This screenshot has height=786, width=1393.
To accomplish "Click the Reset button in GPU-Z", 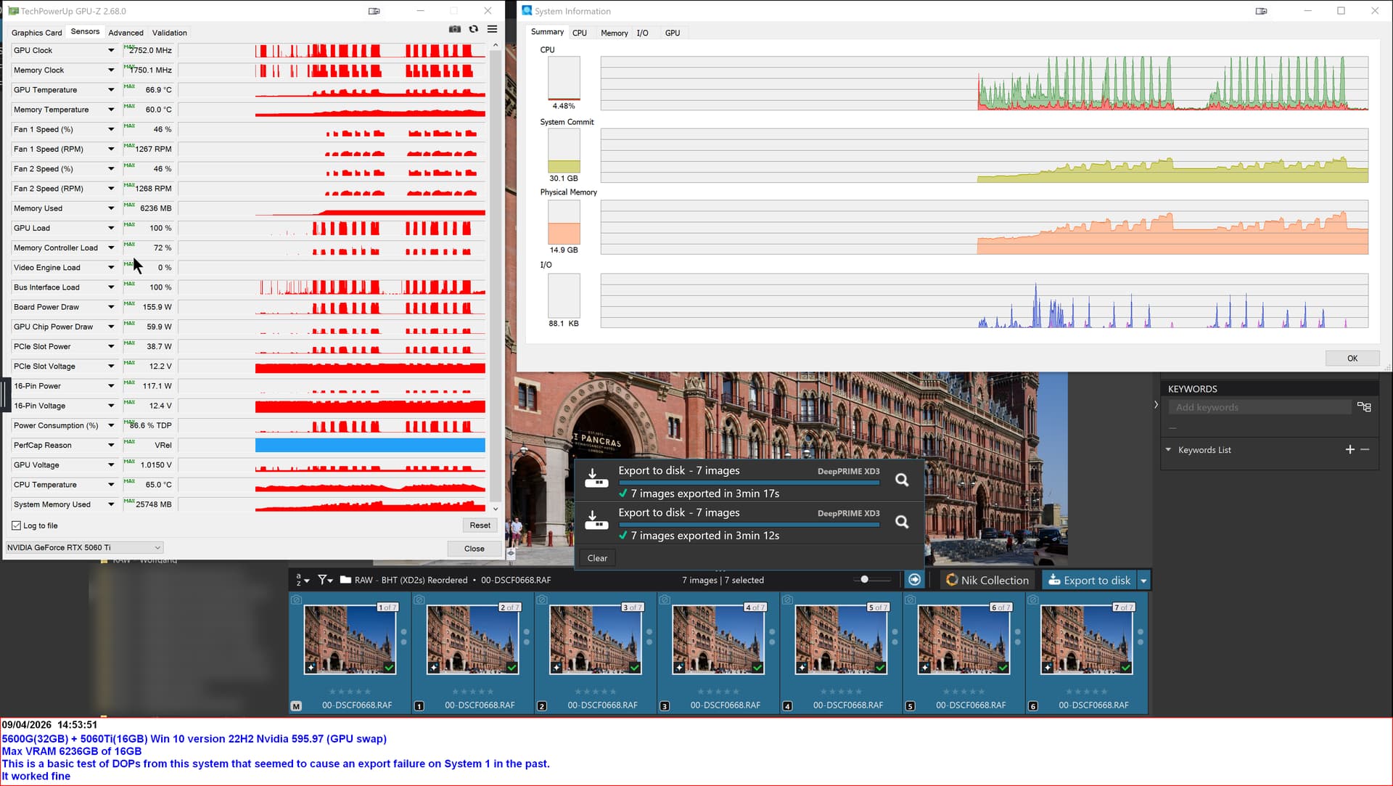I will 480,525.
